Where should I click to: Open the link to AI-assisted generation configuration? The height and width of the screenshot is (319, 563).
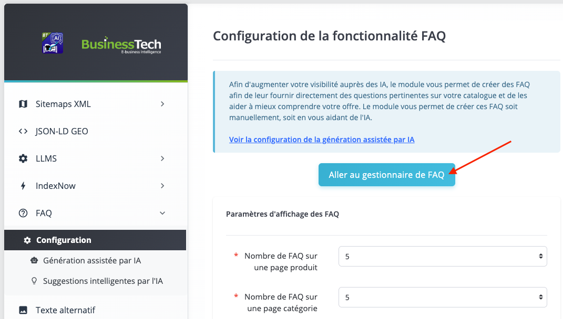coord(322,140)
